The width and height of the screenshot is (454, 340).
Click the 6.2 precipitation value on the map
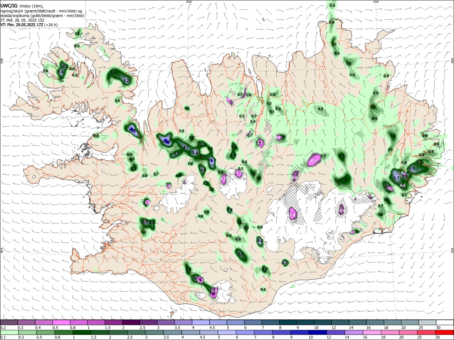[x=260, y=240]
